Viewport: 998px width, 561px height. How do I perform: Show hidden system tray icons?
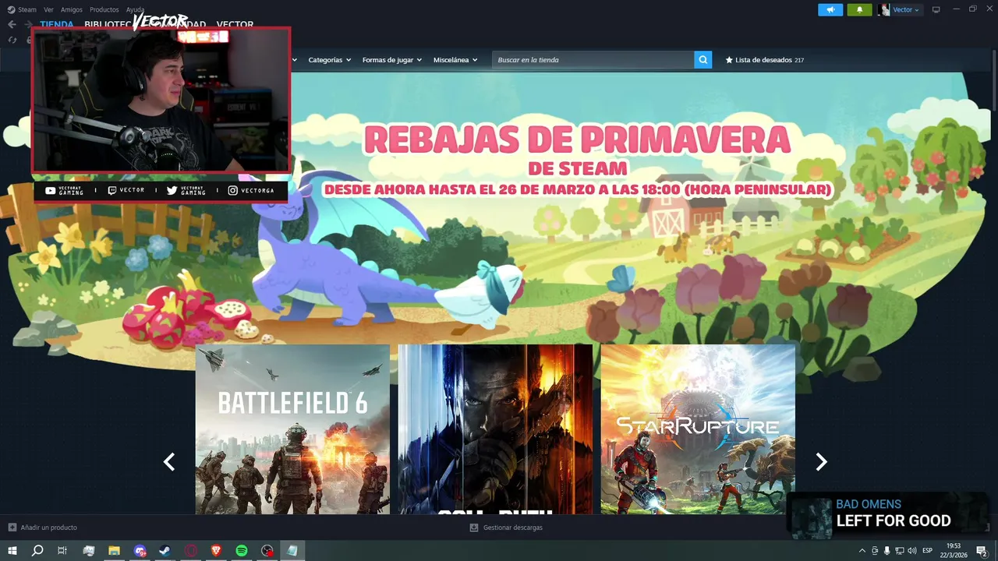(862, 551)
